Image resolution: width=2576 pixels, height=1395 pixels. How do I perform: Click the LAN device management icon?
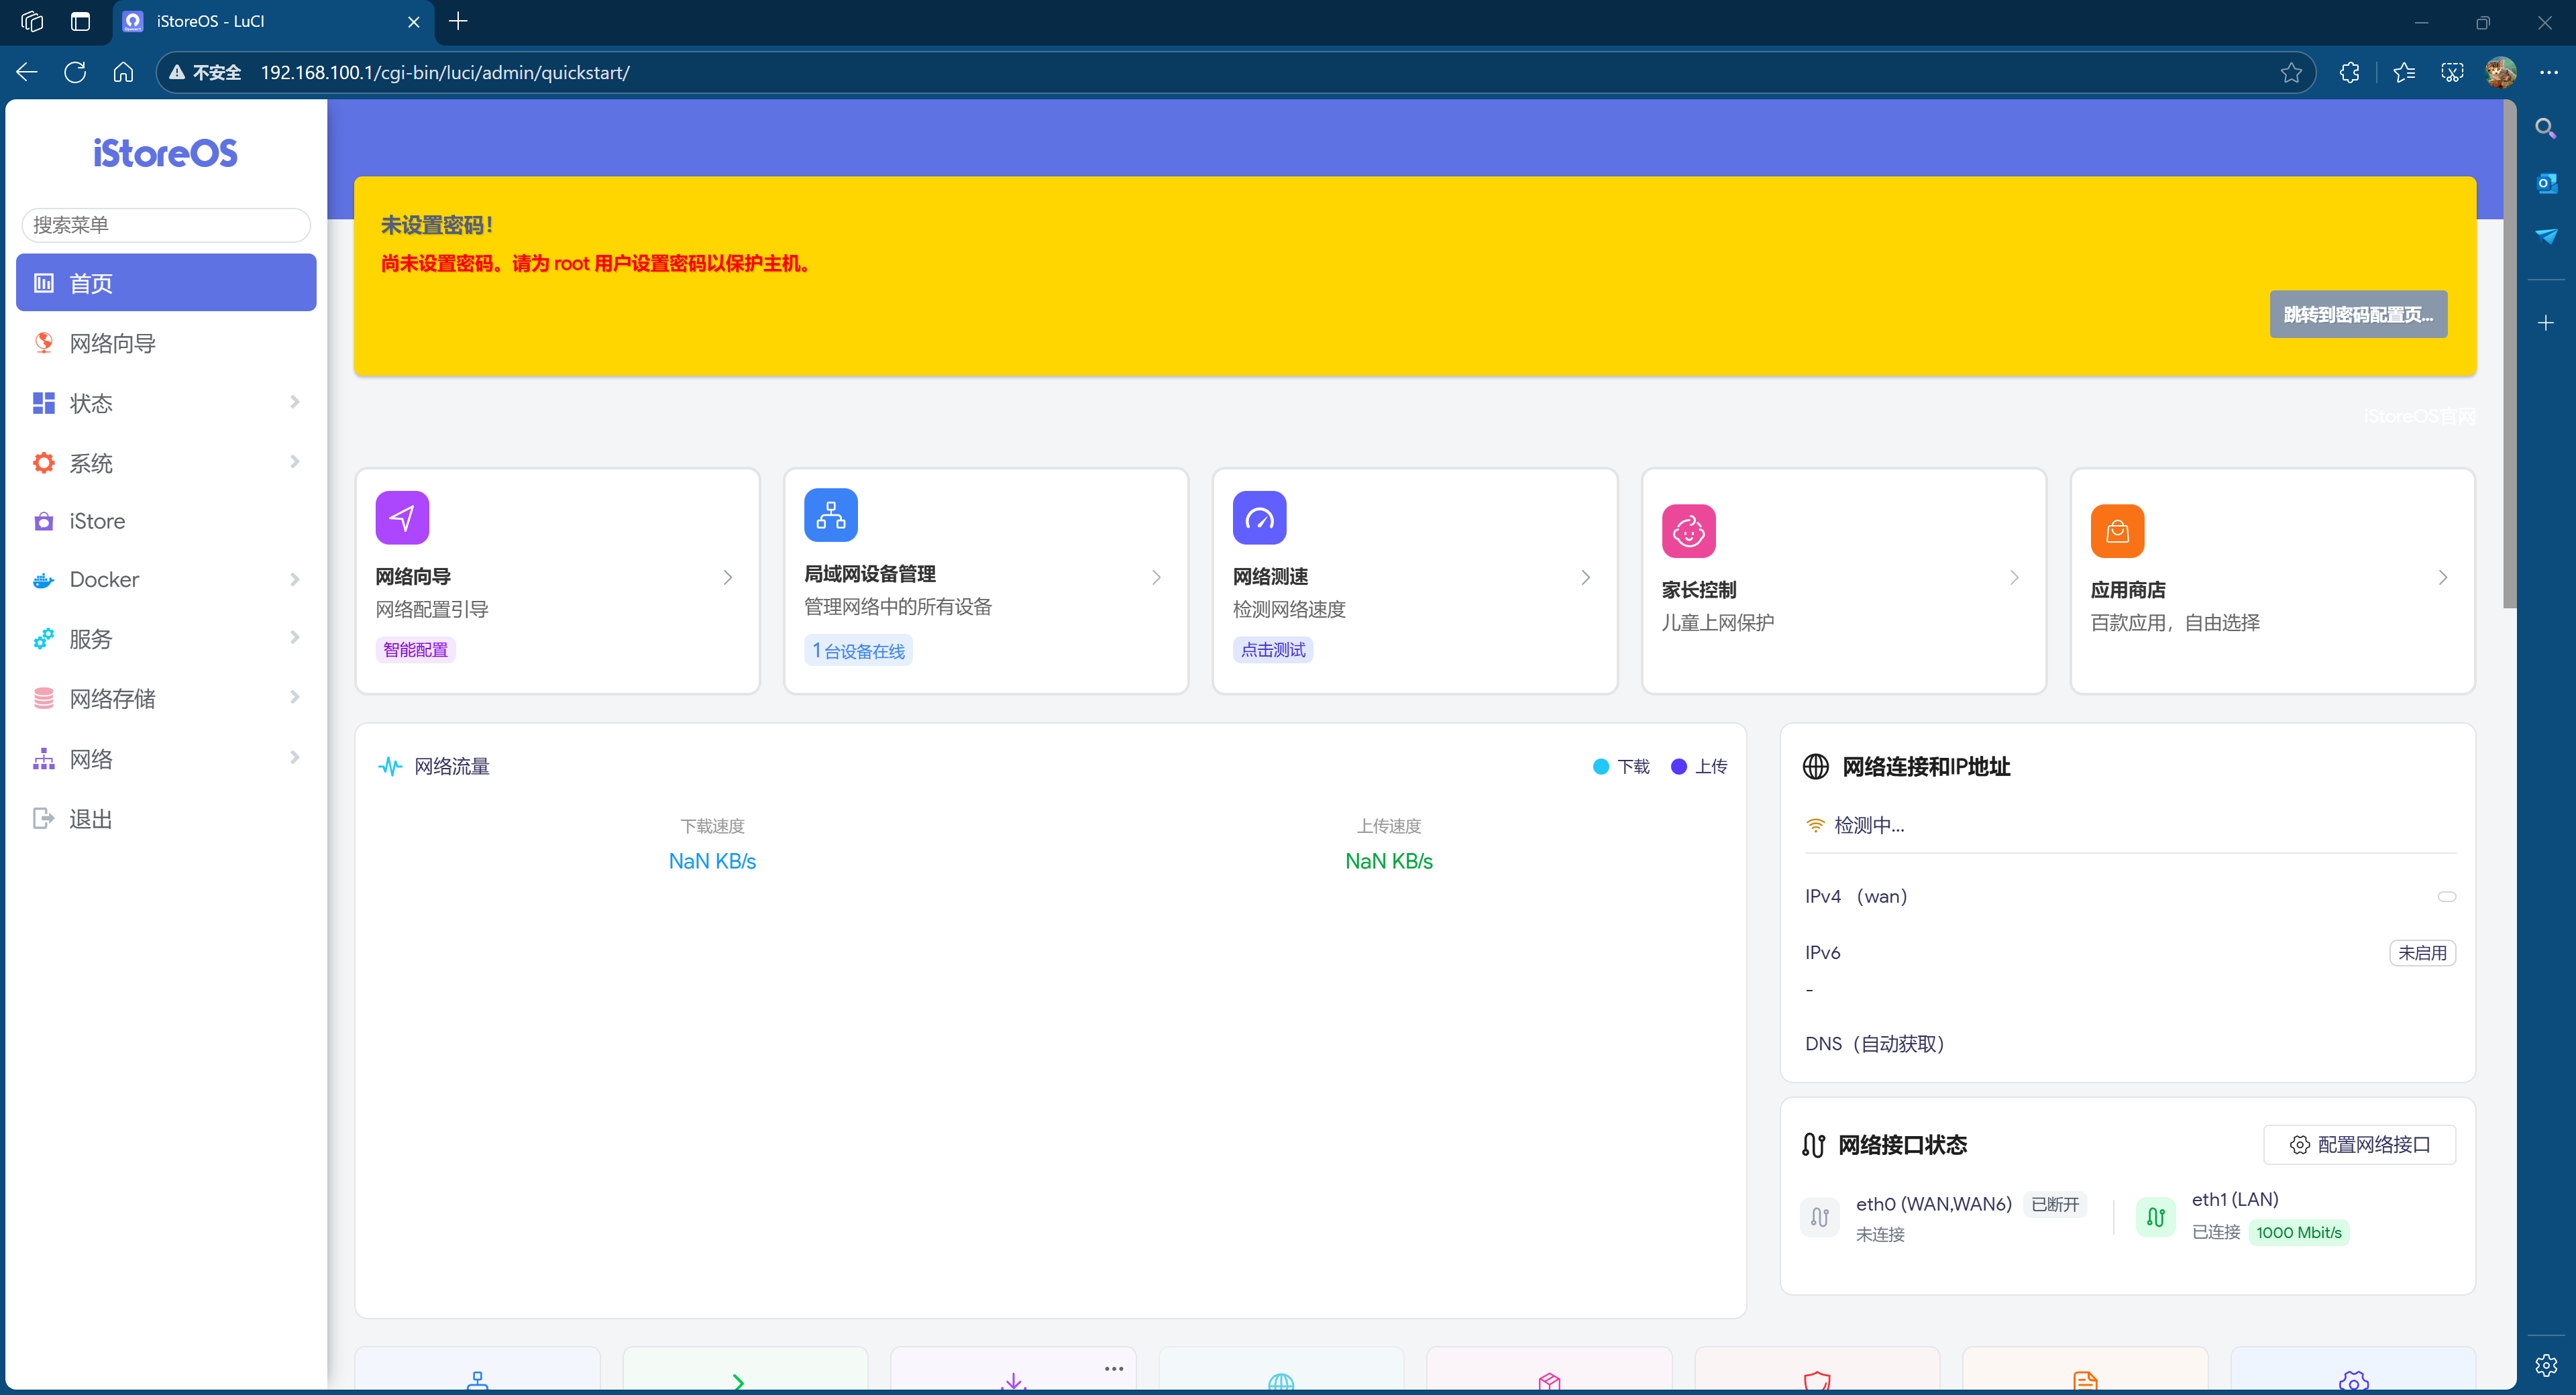click(830, 515)
